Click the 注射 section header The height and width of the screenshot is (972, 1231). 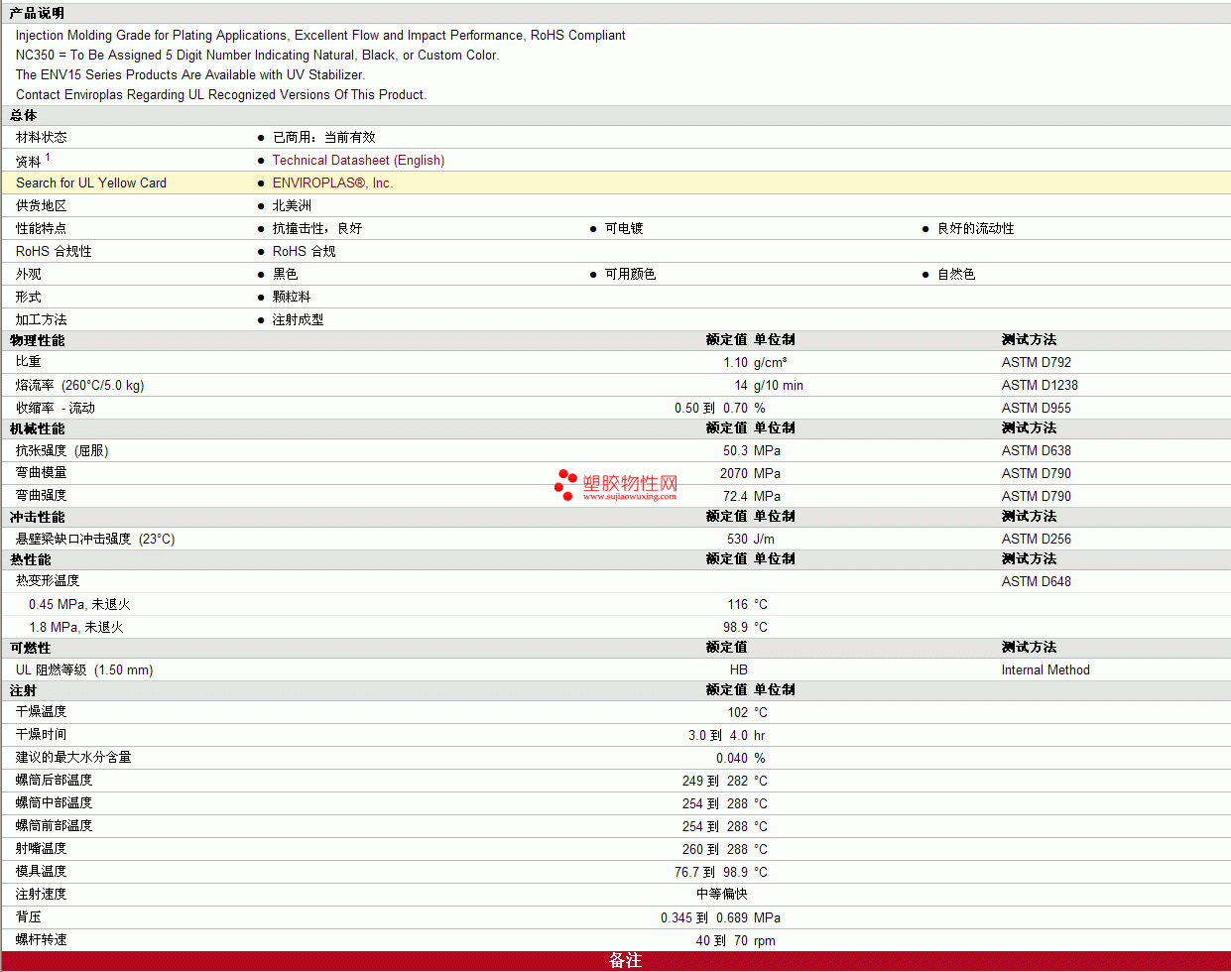(x=24, y=690)
